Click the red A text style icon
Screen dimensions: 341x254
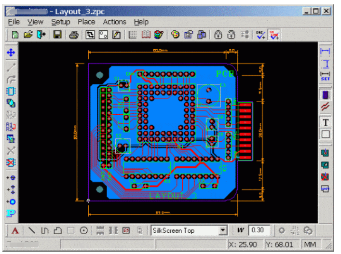(x=15, y=230)
